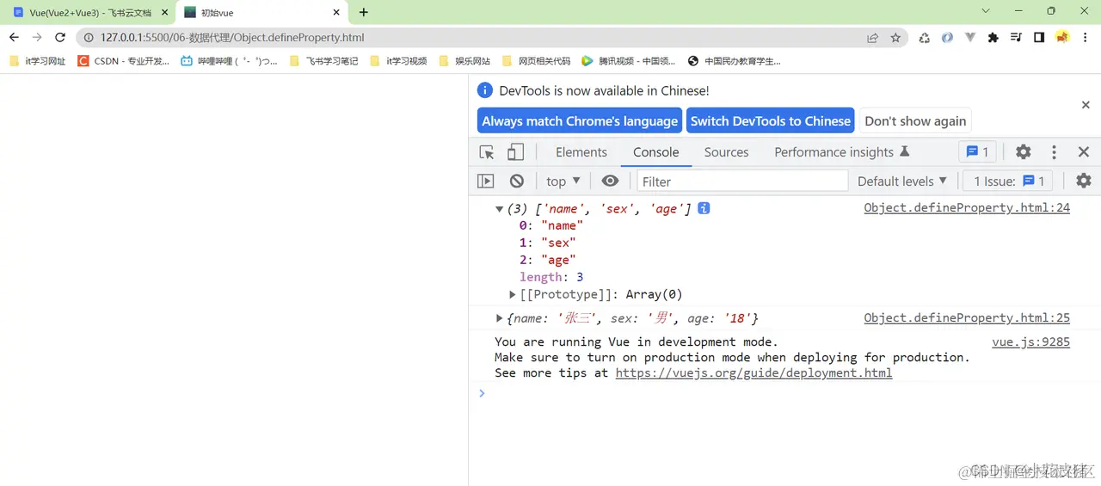Toggle the browser side panel

[1039, 38]
